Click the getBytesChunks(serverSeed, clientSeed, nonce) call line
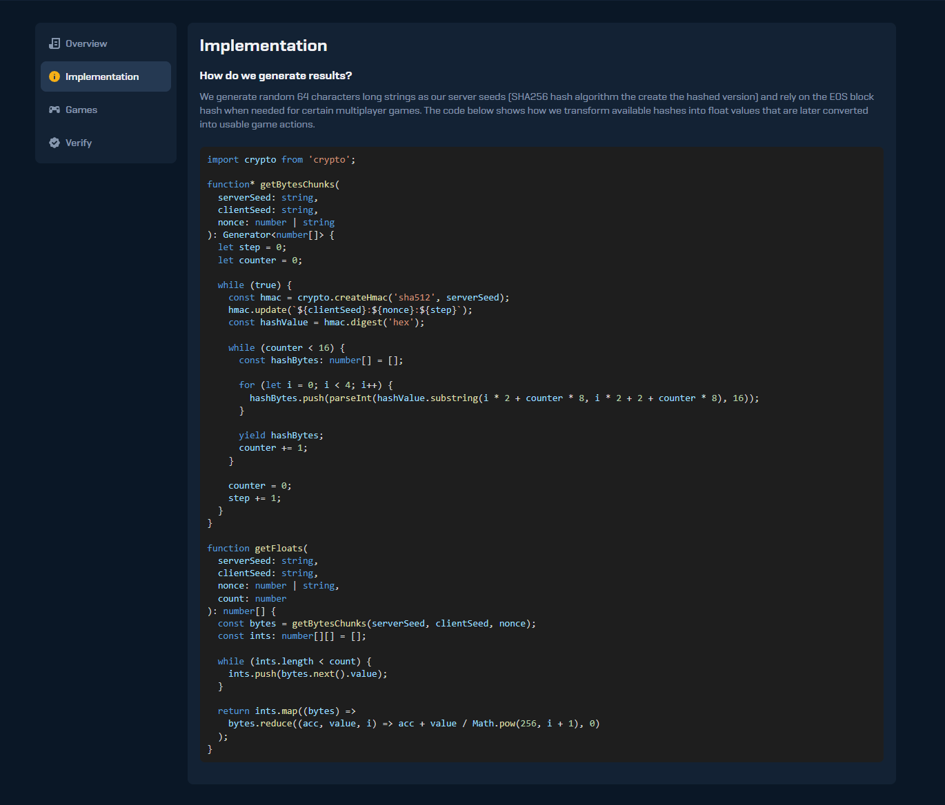Image resolution: width=945 pixels, height=805 pixels. 377,624
